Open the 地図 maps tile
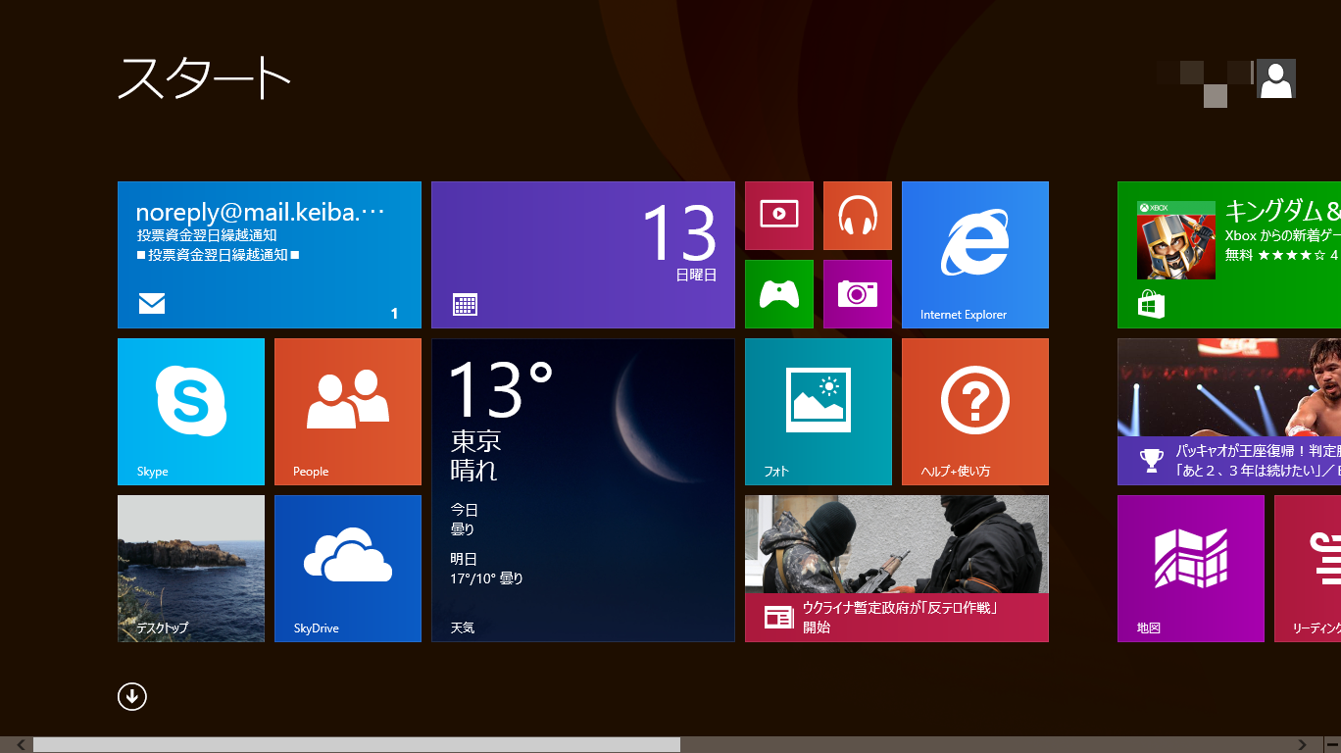Image resolution: width=1341 pixels, height=753 pixels. [1191, 569]
